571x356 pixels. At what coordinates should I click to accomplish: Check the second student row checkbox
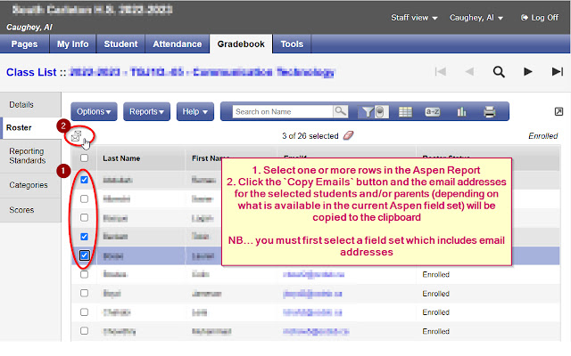pyautogui.click(x=84, y=198)
